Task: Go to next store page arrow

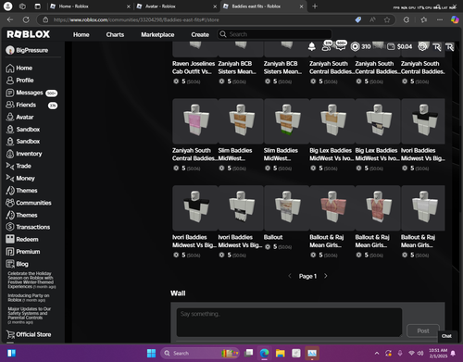Action: [x=326, y=276]
